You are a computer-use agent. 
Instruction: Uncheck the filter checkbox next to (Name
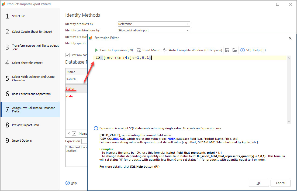click(74, 133)
